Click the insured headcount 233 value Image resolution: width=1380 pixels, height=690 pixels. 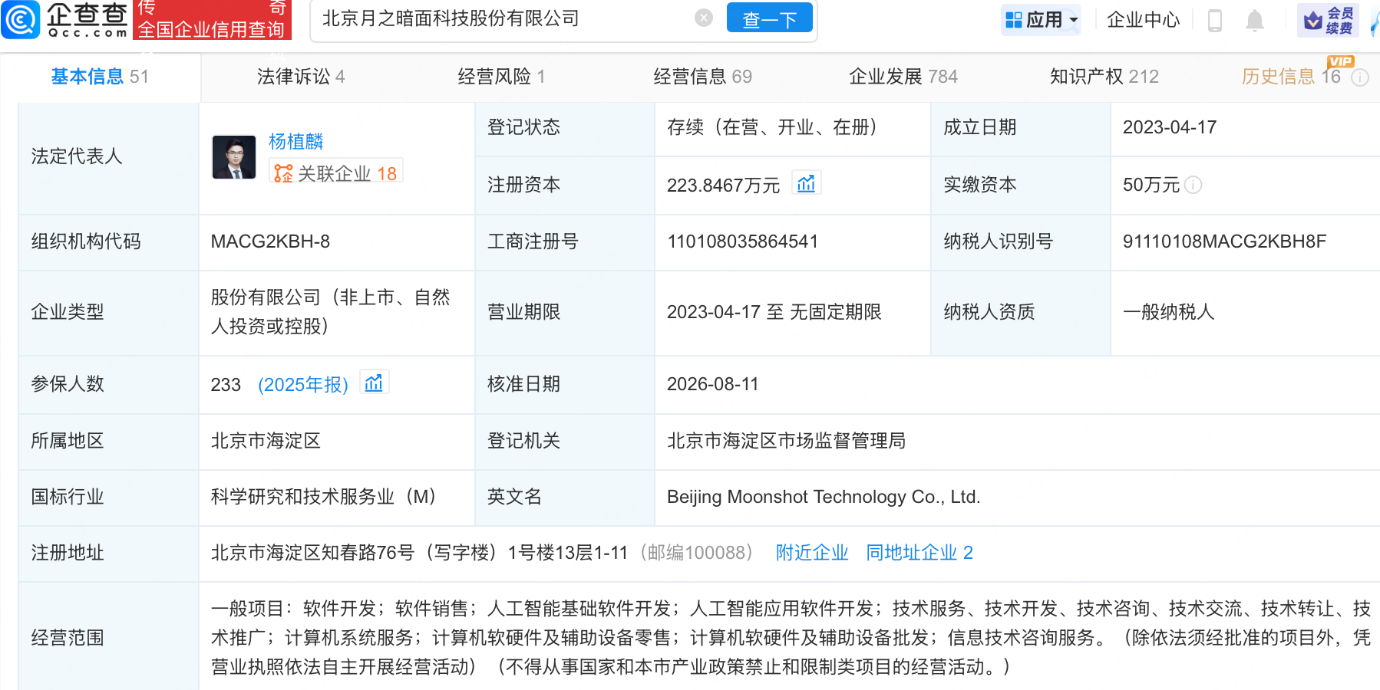(x=226, y=384)
